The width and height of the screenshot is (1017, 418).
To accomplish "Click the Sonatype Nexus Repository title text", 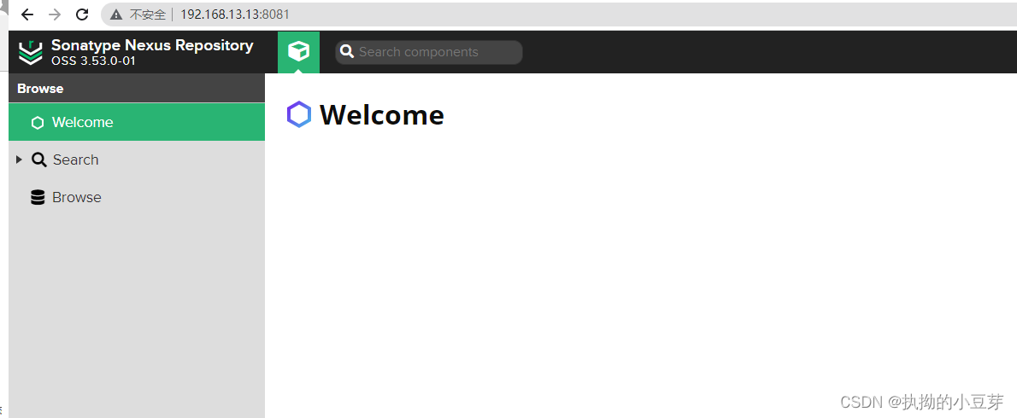I will click(152, 45).
